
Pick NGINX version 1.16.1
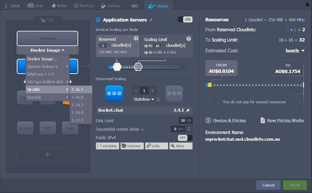coord(81,90)
